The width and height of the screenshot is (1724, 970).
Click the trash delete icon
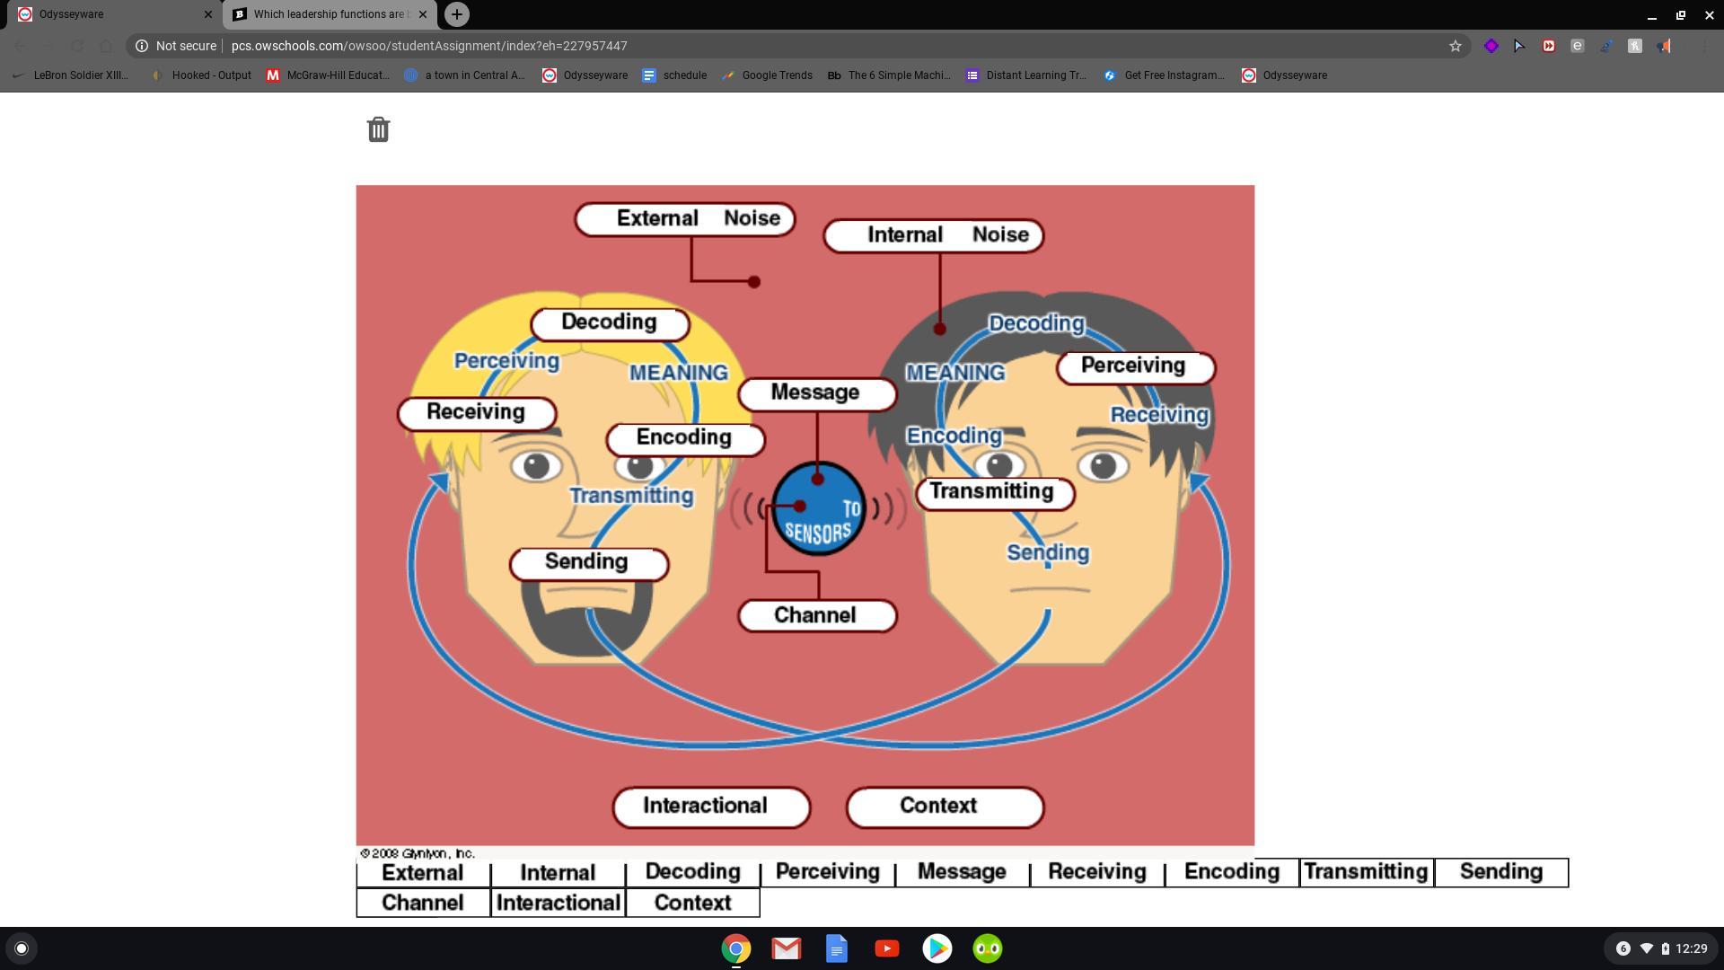[378, 129]
